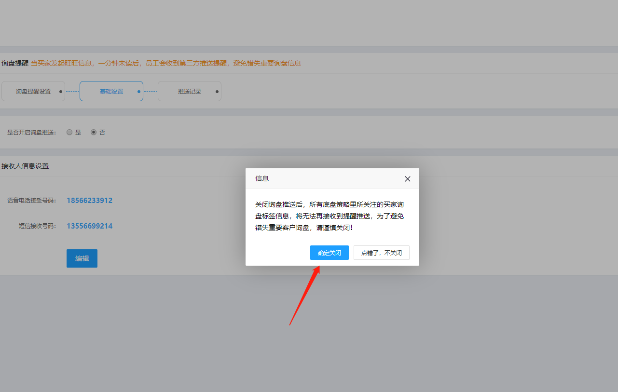Select 否 radio for 开启询盘推送
Image resolution: width=618 pixels, height=392 pixels.
pos(94,132)
